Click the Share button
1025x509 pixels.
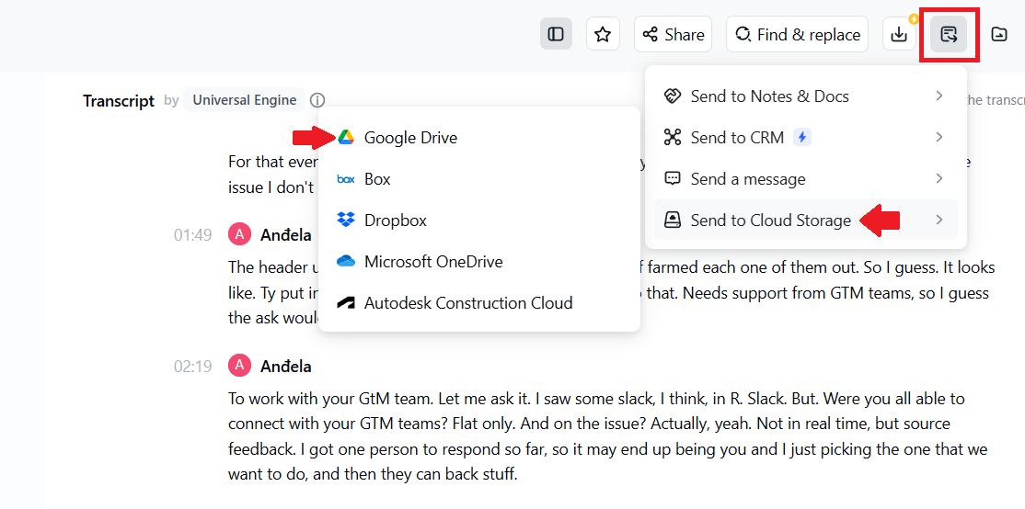[x=673, y=35]
